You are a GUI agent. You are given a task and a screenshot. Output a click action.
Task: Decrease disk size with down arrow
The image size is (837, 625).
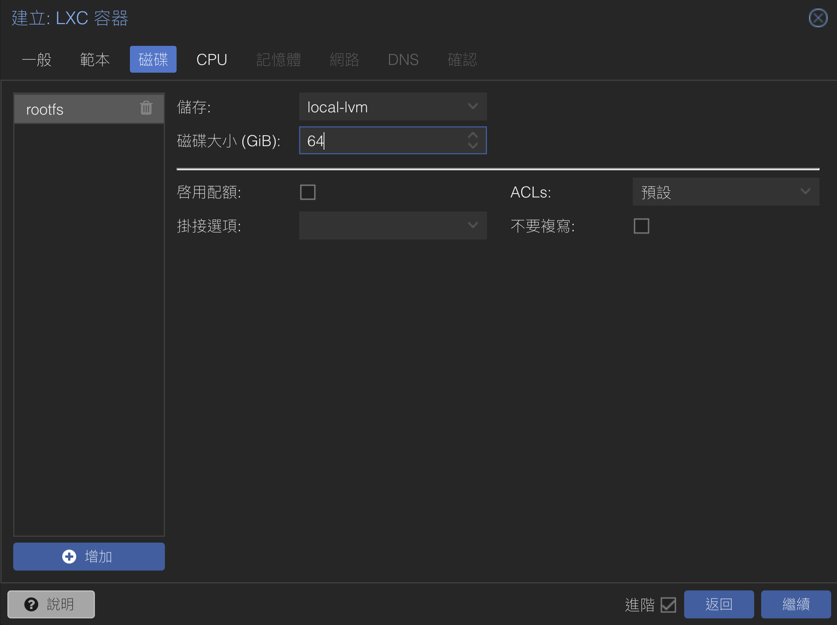[x=473, y=146]
